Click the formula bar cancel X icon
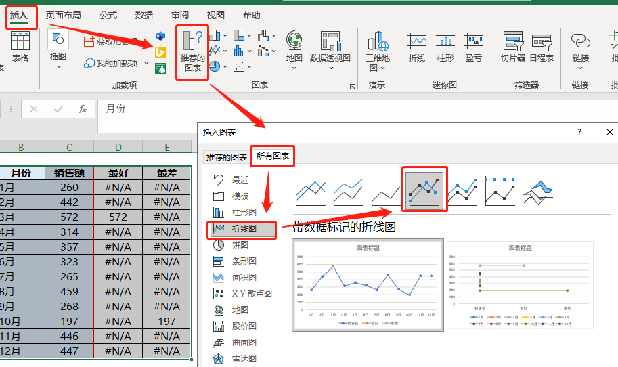Screen dimensions: 618x367 point(34,109)
